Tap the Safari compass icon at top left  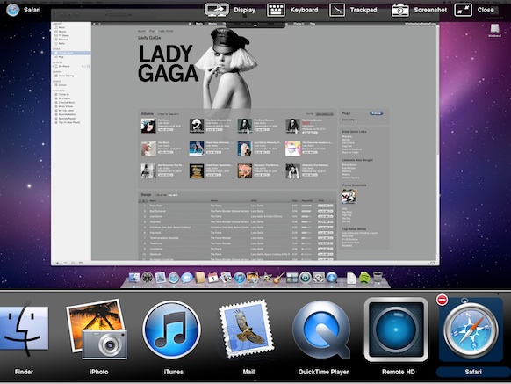(12, 10)
